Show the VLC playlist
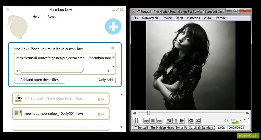Viewport: 261px width, 140px height. pos(175,121)
